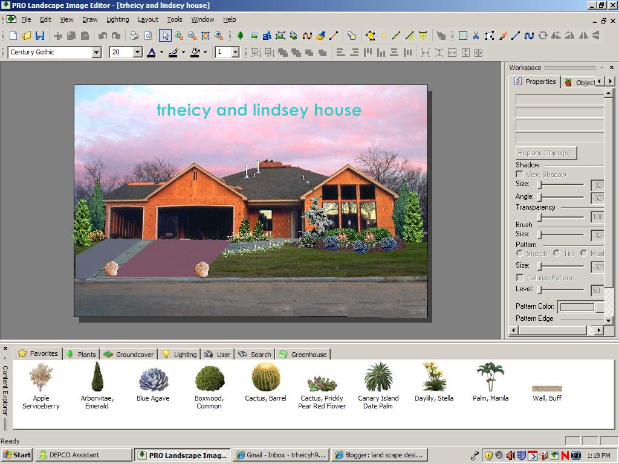Click the Windows Start button
This screenshot has width=619, height=464.
pos(16,454)
